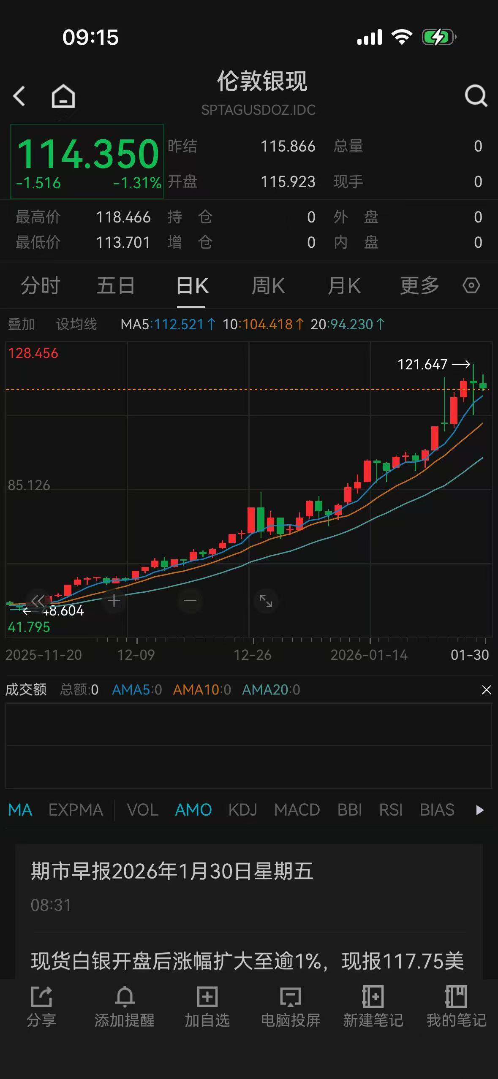
Task: Switch to 周K weekly chart tab
Action: tap(268, 286)
